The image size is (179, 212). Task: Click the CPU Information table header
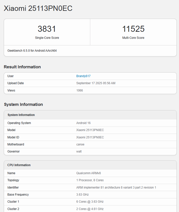19,165
